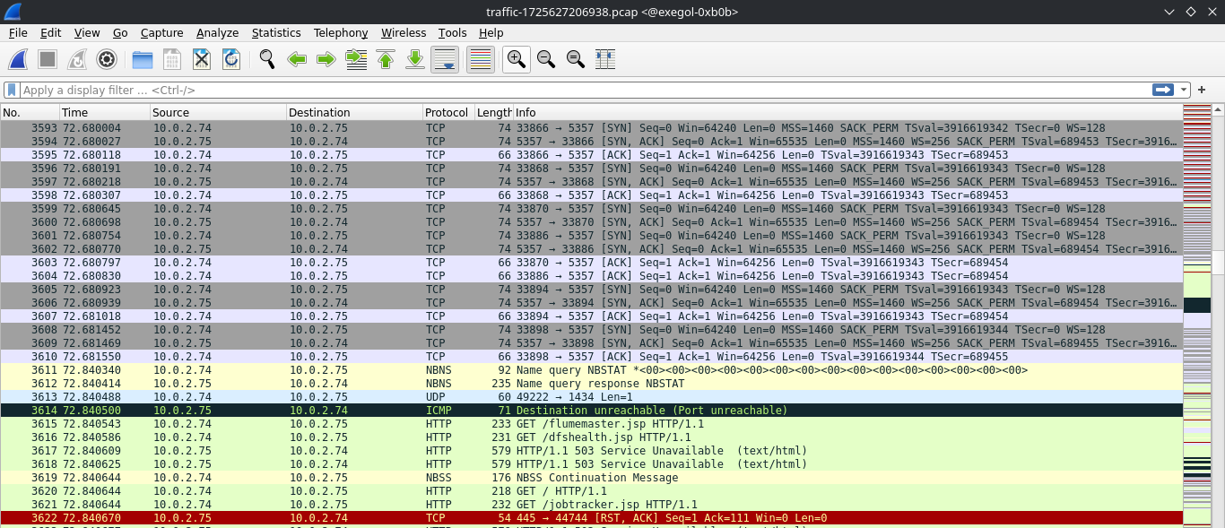Apply the display filter with the arrow button

click(1163, 90)
